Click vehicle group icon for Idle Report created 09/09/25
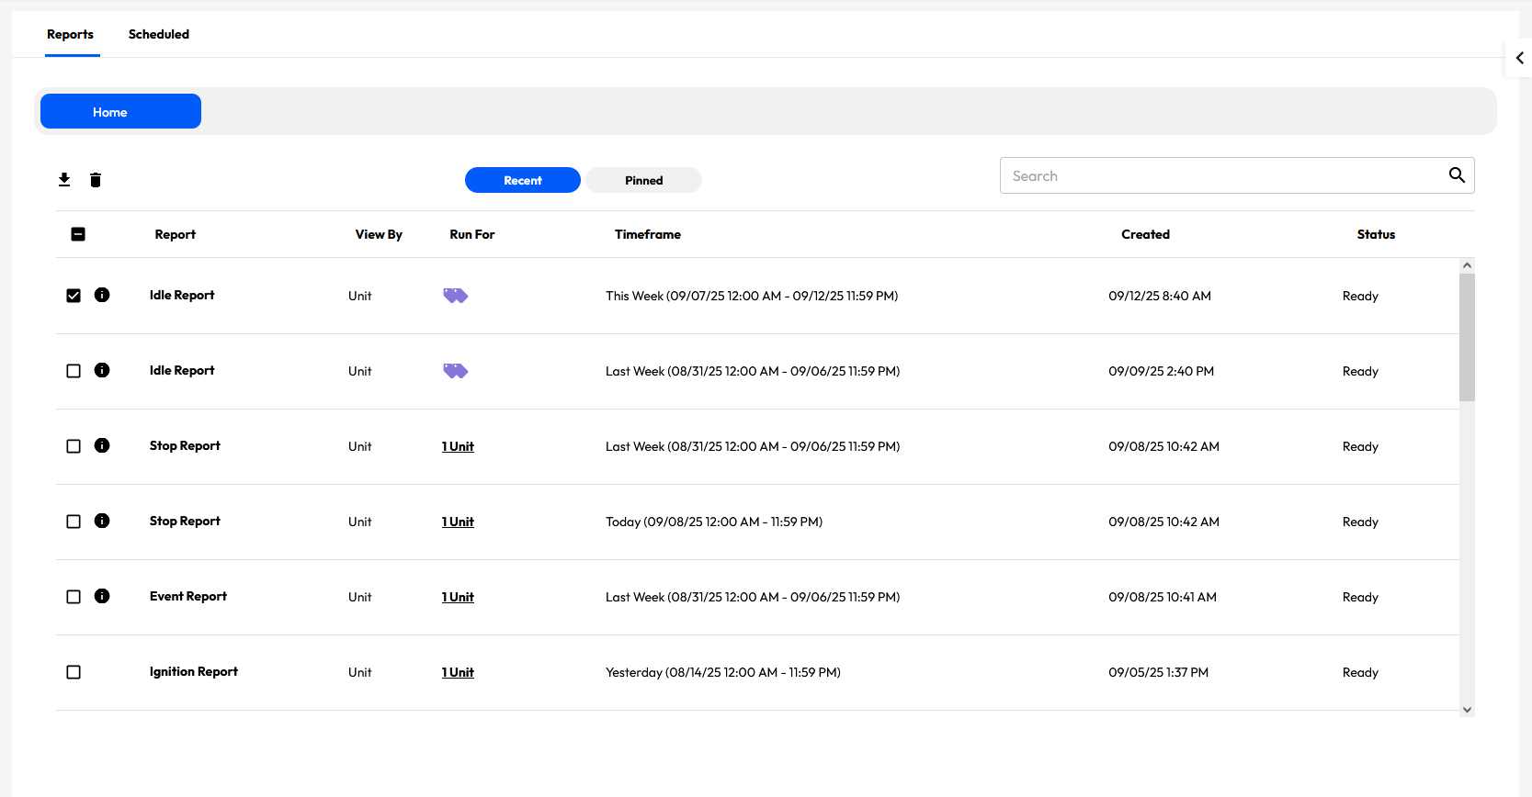 pos(456,371)
